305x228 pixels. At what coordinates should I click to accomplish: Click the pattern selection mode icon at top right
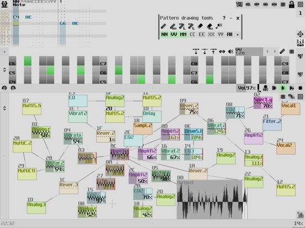pyautogui.click(x=301, y=4)
